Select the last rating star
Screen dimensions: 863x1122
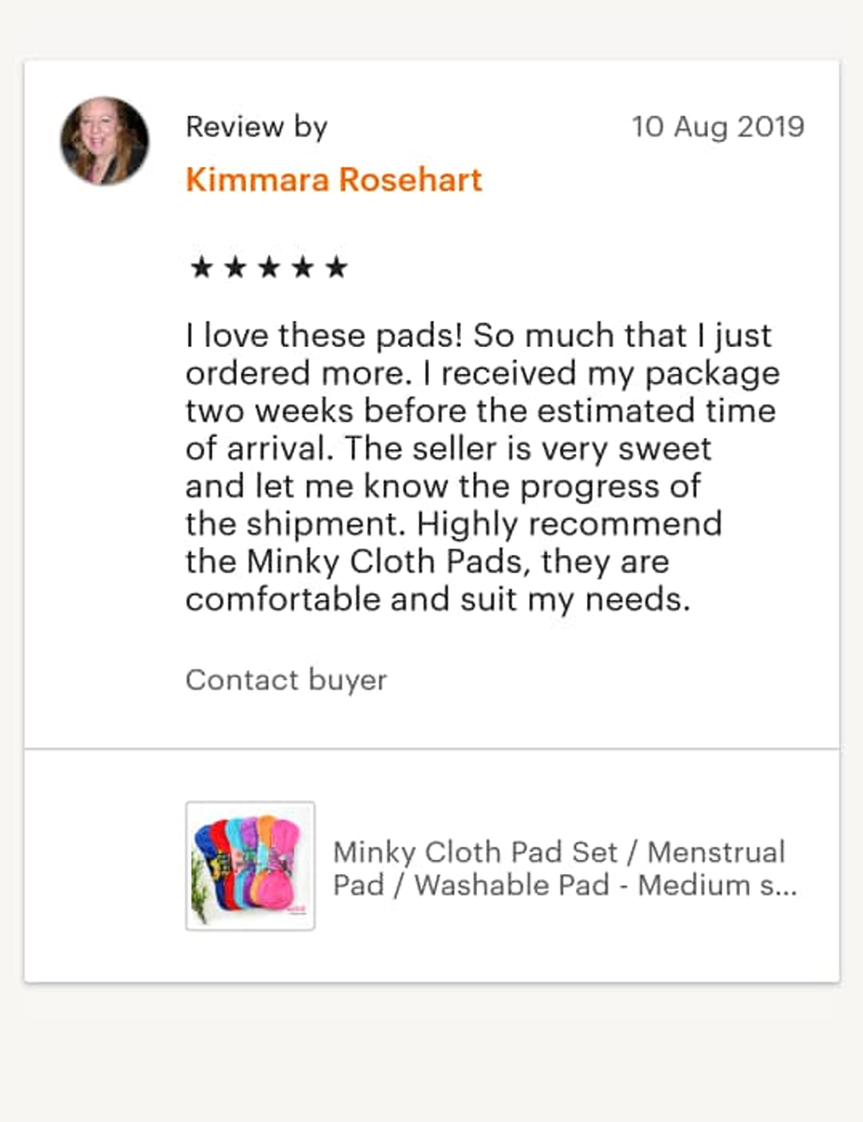coord(336,268)
